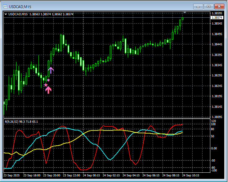Viewport: 228px width, 182px height.
Task: Click the chart shift triangle marker at top
Action: [x=185, y=13]
